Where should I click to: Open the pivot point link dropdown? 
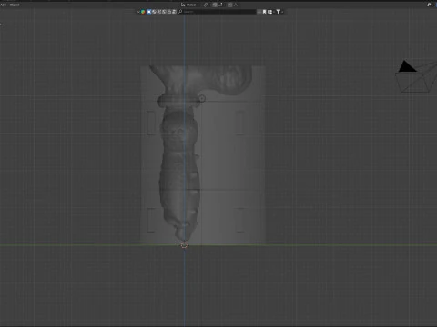(207, 5)
